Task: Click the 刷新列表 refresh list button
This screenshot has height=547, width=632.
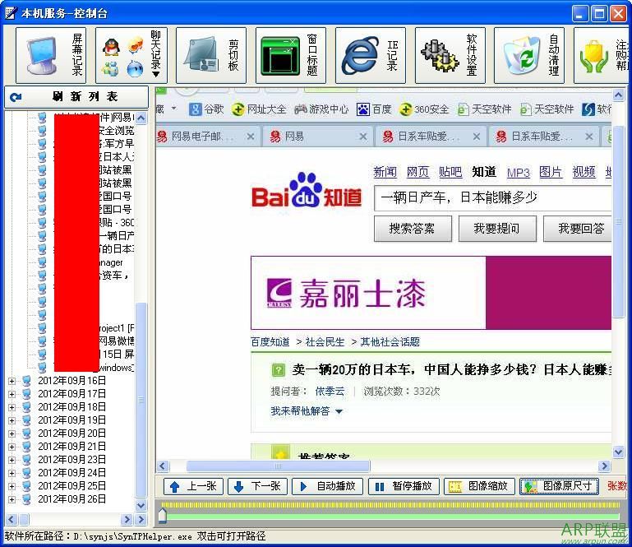Action: pyautogui.click(x=76, y=97)
